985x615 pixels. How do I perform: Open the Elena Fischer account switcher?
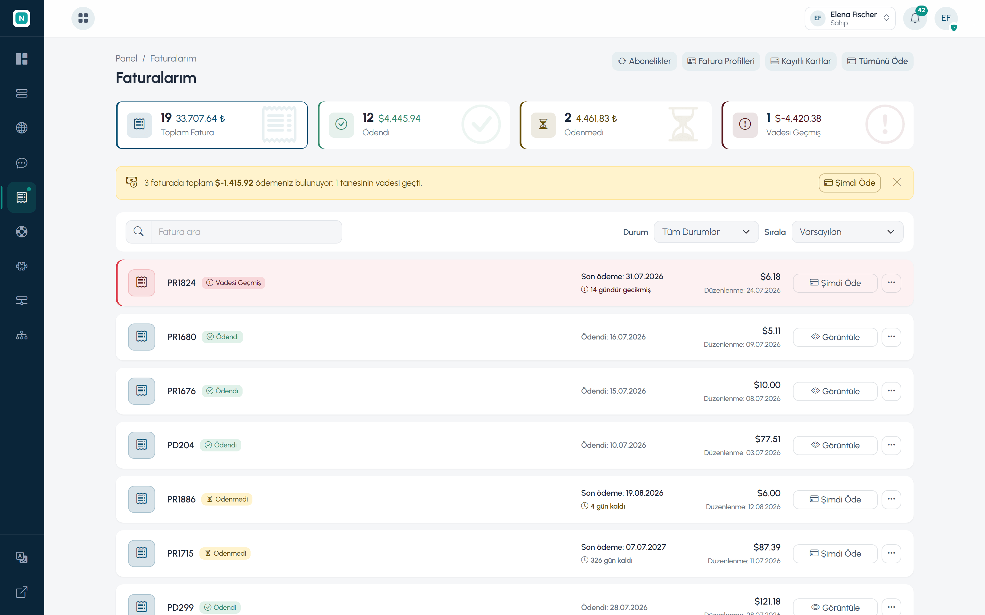point(850,18)
